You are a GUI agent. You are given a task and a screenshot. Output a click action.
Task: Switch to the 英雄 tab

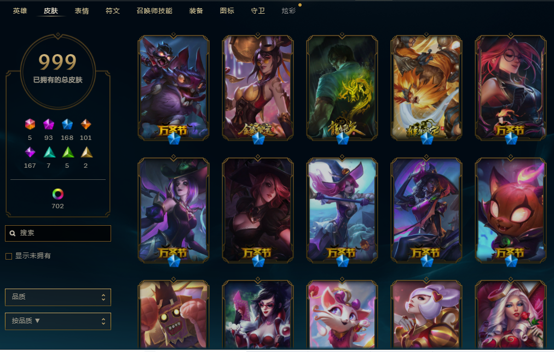[x=20, y=11]
